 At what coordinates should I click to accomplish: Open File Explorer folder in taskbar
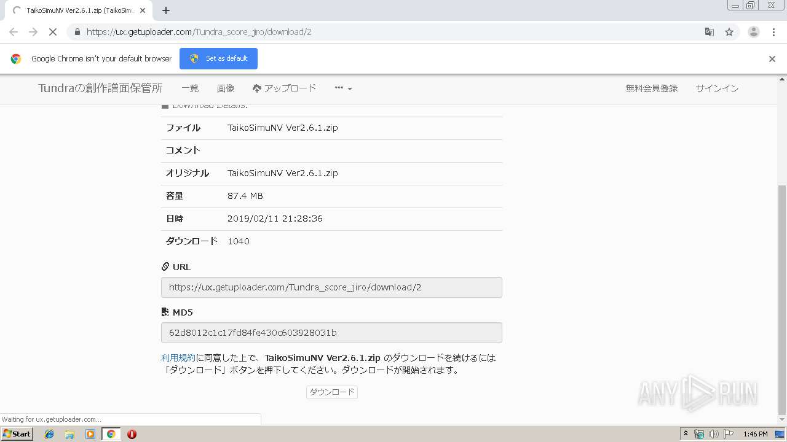pos(69,434)
